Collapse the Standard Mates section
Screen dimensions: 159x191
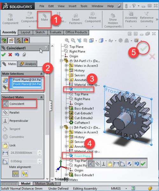pyautogui.click(x=41, y=97)
